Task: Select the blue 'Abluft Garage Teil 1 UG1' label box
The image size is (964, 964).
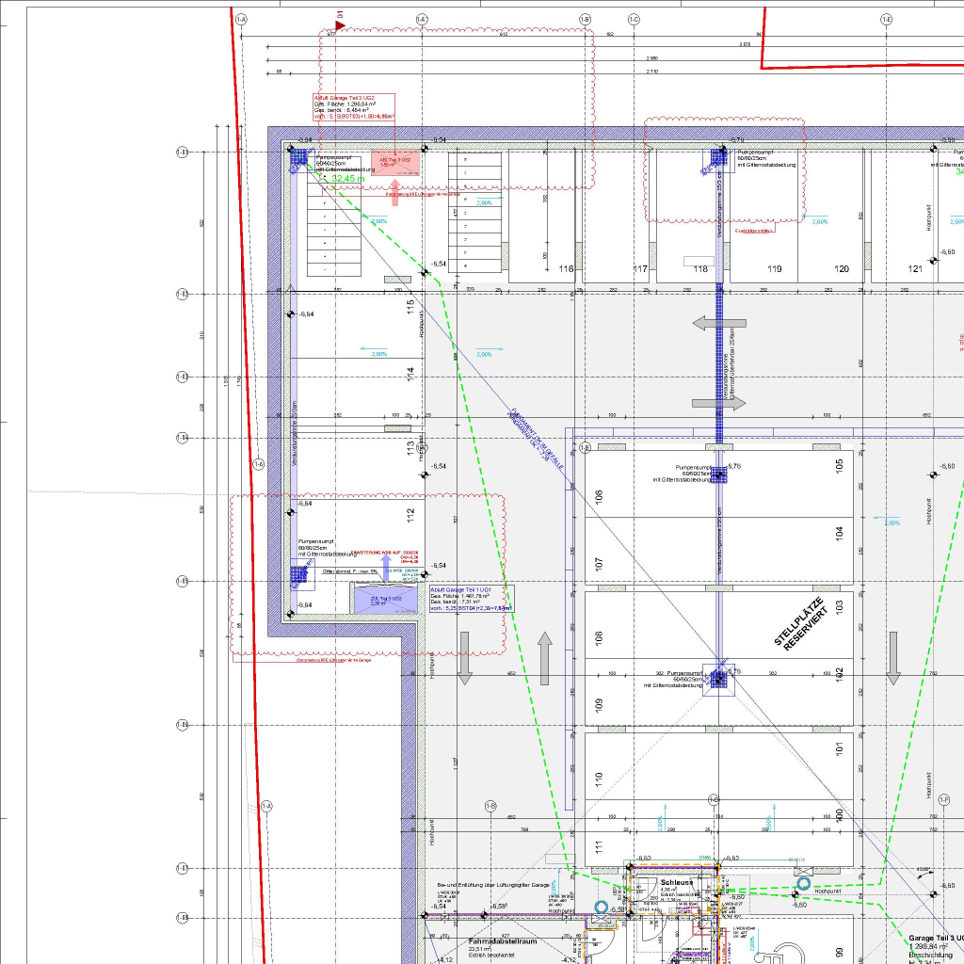Action: coord(471,599)
